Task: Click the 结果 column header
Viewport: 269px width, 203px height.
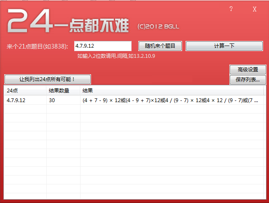Action: (172, 90)
